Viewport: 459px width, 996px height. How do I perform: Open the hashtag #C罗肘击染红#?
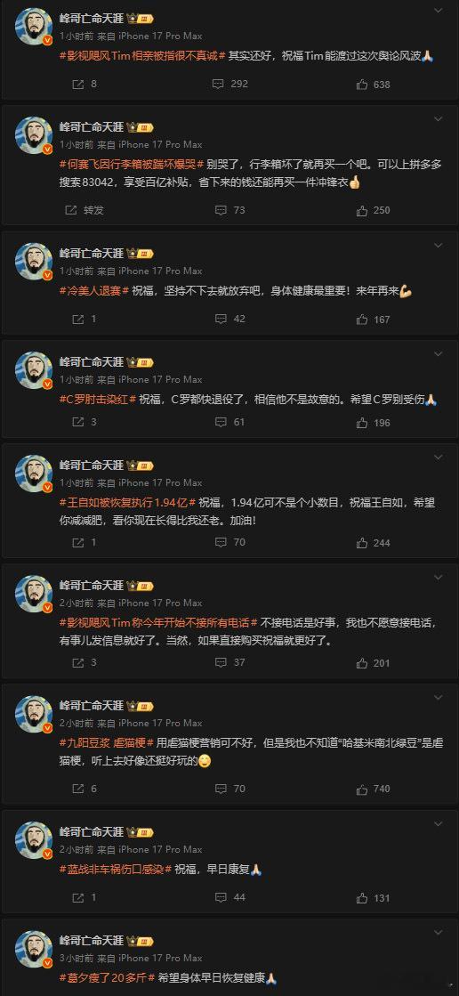click(99, 401)
